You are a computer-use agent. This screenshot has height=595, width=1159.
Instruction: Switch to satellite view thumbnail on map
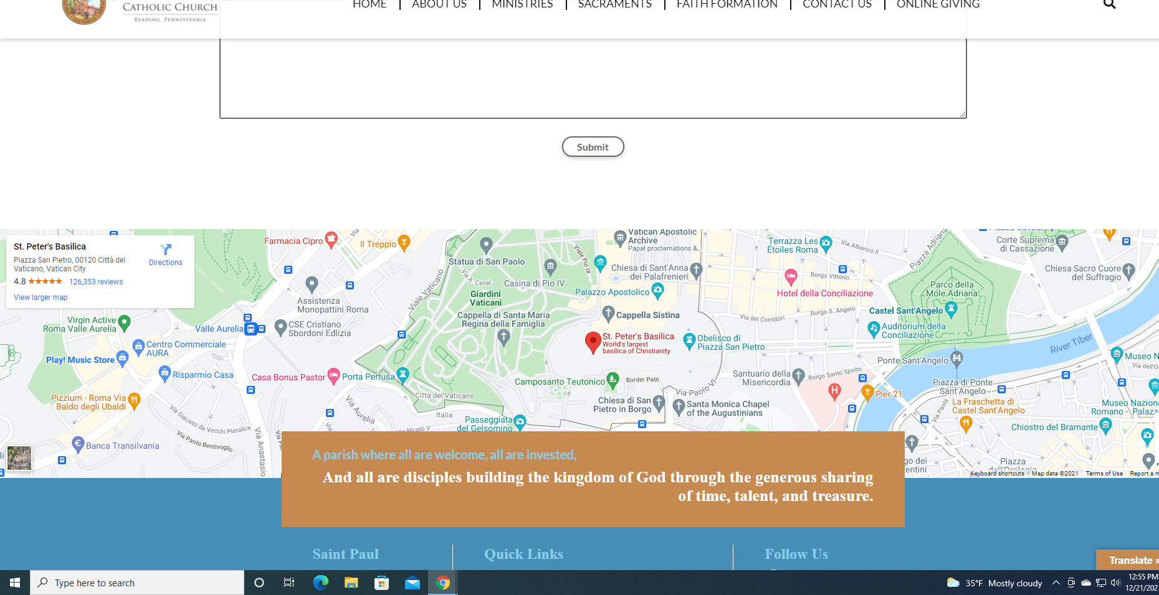(19, 458)
